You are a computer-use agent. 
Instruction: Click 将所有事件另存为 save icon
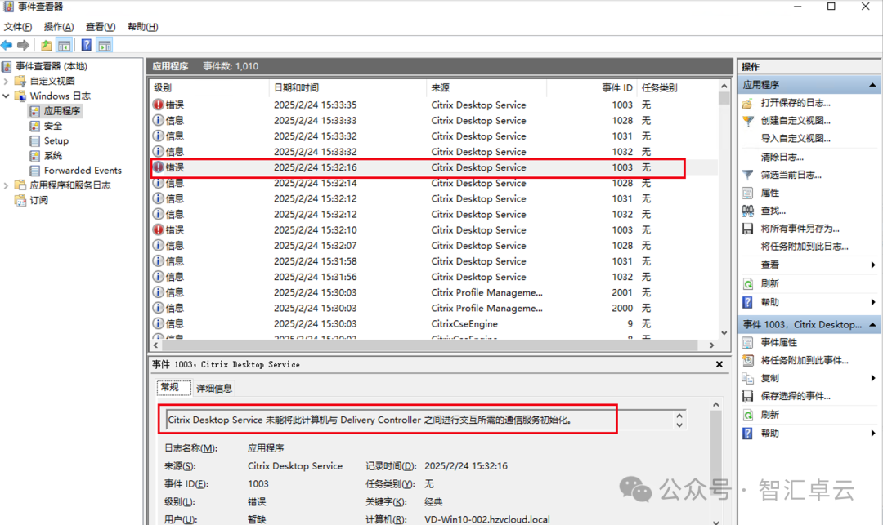tap(748, 229)
